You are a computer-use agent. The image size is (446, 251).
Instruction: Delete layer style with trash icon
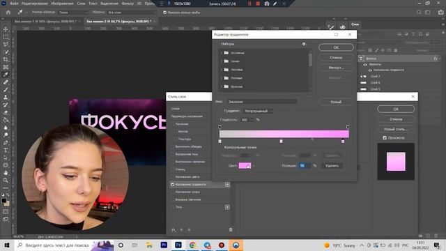[231, 229]
